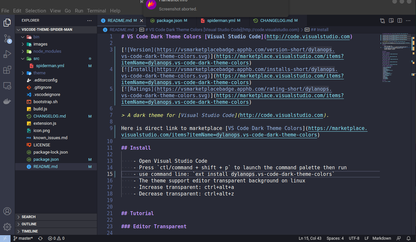Image resolution: width=416 pixels, height=242 pixels.
Task: Open build.js file
Action: 56,109
